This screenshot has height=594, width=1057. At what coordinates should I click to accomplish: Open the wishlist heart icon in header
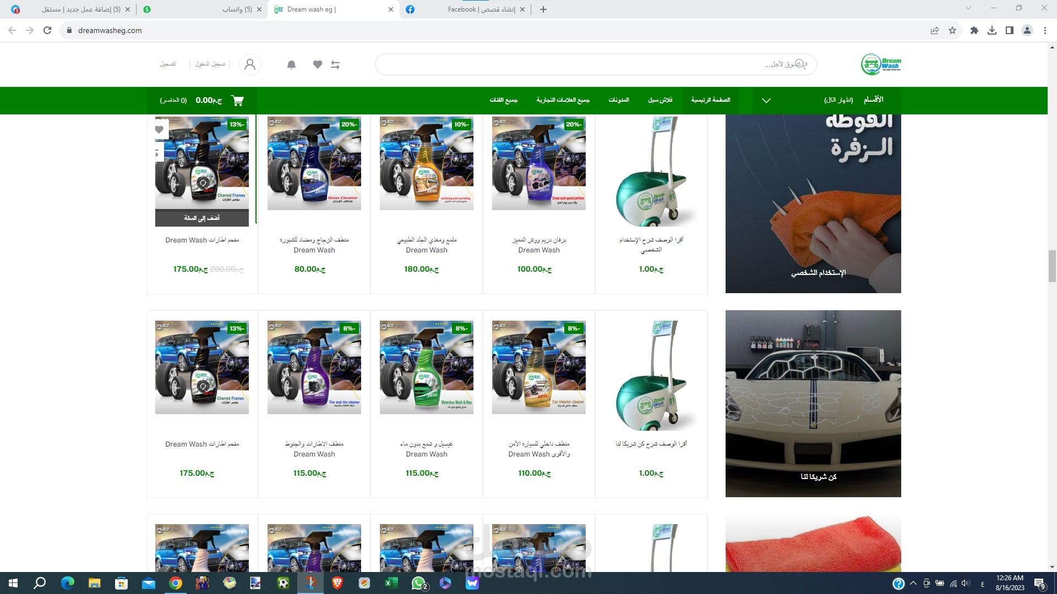pos(318,64)
